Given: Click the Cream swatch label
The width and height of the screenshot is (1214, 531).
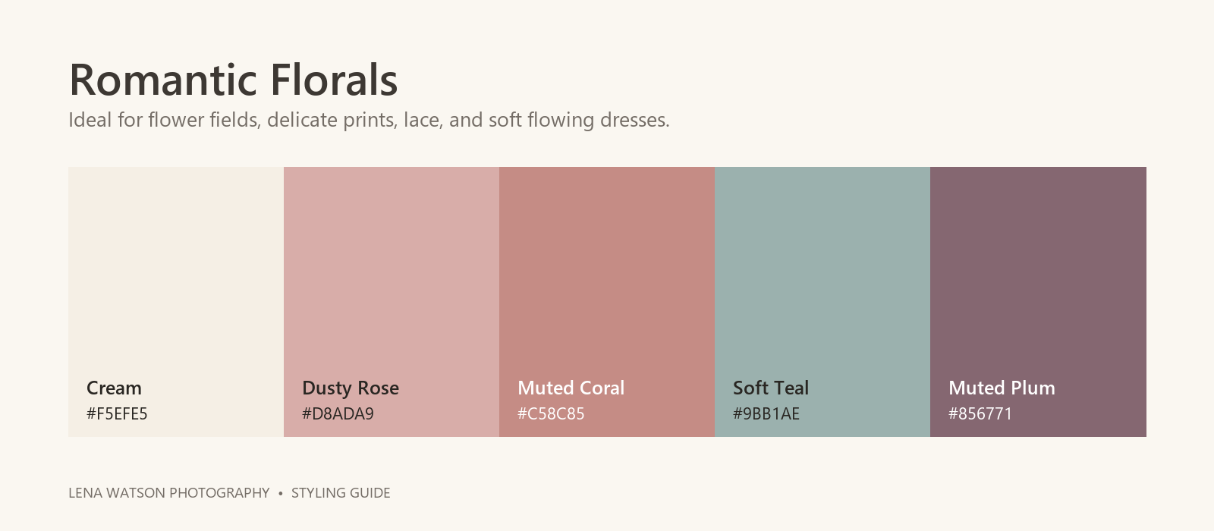Looking at the screenshot, I should tap(114, 388).
